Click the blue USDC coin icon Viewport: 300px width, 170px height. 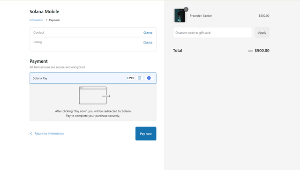coord(149,78)
